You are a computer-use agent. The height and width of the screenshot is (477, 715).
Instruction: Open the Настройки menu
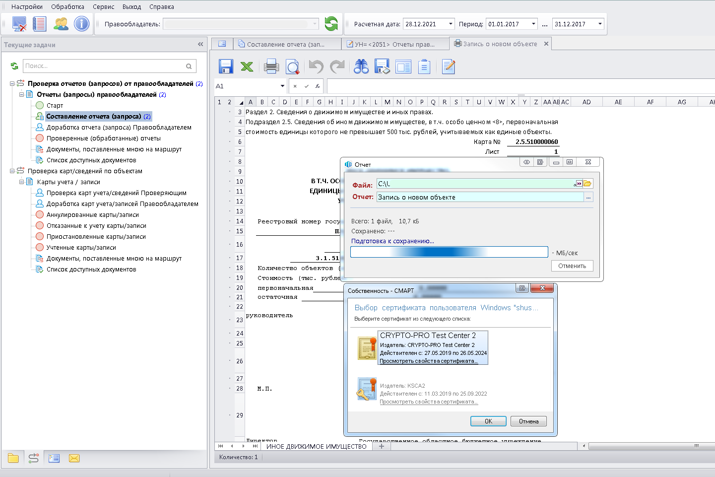[x=27, y=7]
